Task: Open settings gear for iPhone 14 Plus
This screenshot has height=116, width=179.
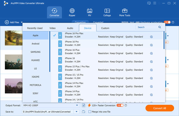Action: point(151,95)
